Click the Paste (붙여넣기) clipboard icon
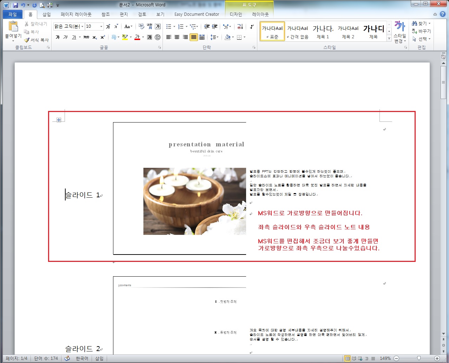 tap(13, 27)
